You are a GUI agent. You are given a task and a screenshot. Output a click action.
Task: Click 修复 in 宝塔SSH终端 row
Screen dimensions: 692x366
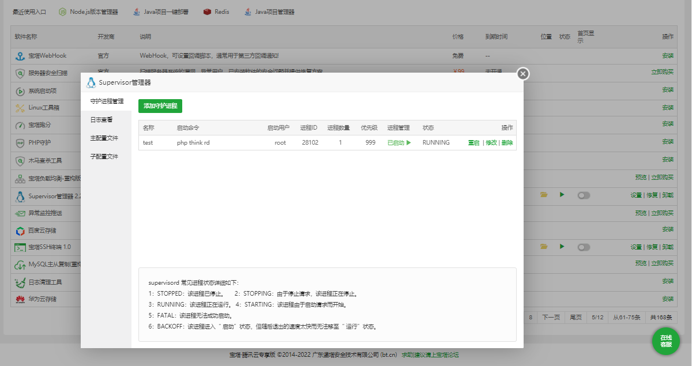coord(652,247)
